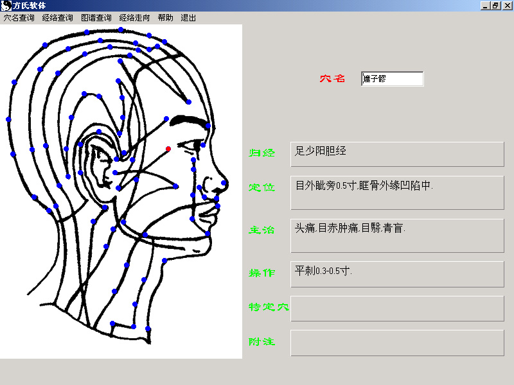Click the 定位 location description box
The height and width of the screenshot is (385, 514).
click(x=397, y=192)
